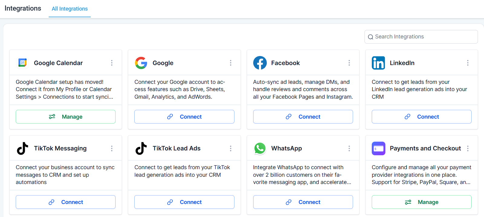Open the Payments and Checkout options menu

tap(468, 148)
